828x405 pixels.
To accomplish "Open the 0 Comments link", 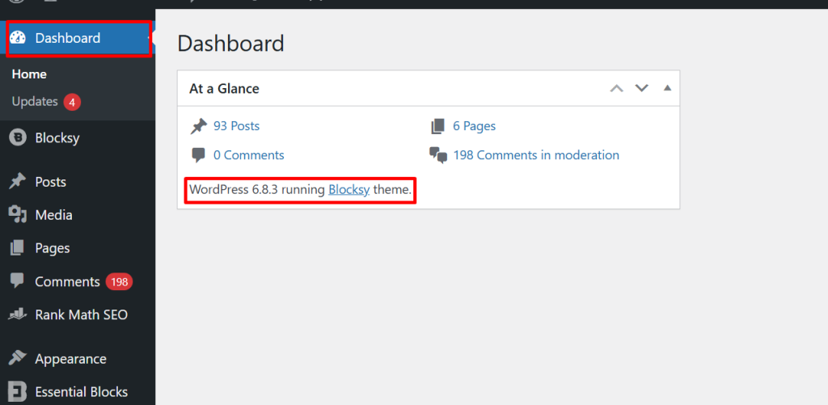I will click(x=248, y=155).
